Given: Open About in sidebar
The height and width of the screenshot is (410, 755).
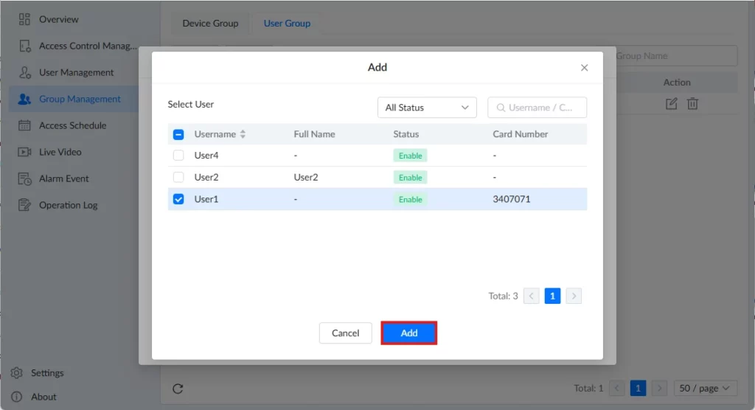Looking at the screenshot, I should (x=44, y=397).
